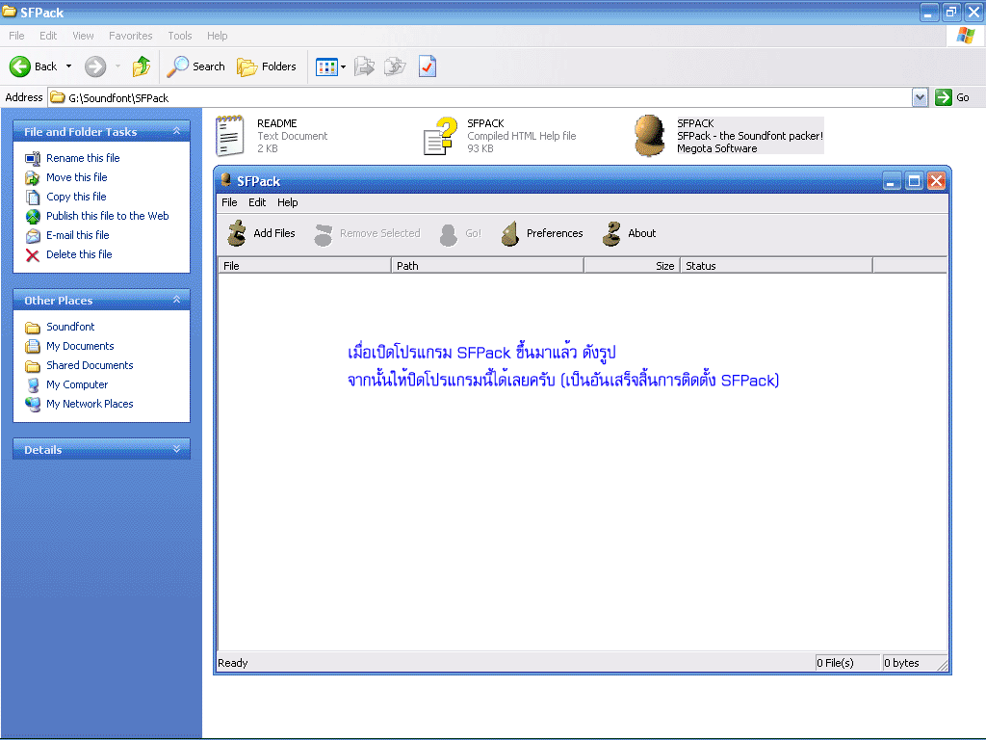
Task: Sort by the Path column header
Action: click(487, 266)
